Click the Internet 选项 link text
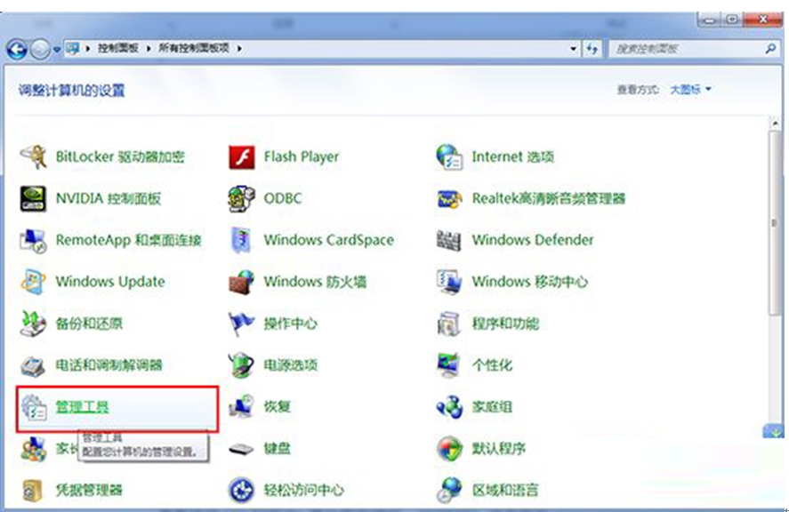This screenshot has width=789, height=512. coord(512,156)
